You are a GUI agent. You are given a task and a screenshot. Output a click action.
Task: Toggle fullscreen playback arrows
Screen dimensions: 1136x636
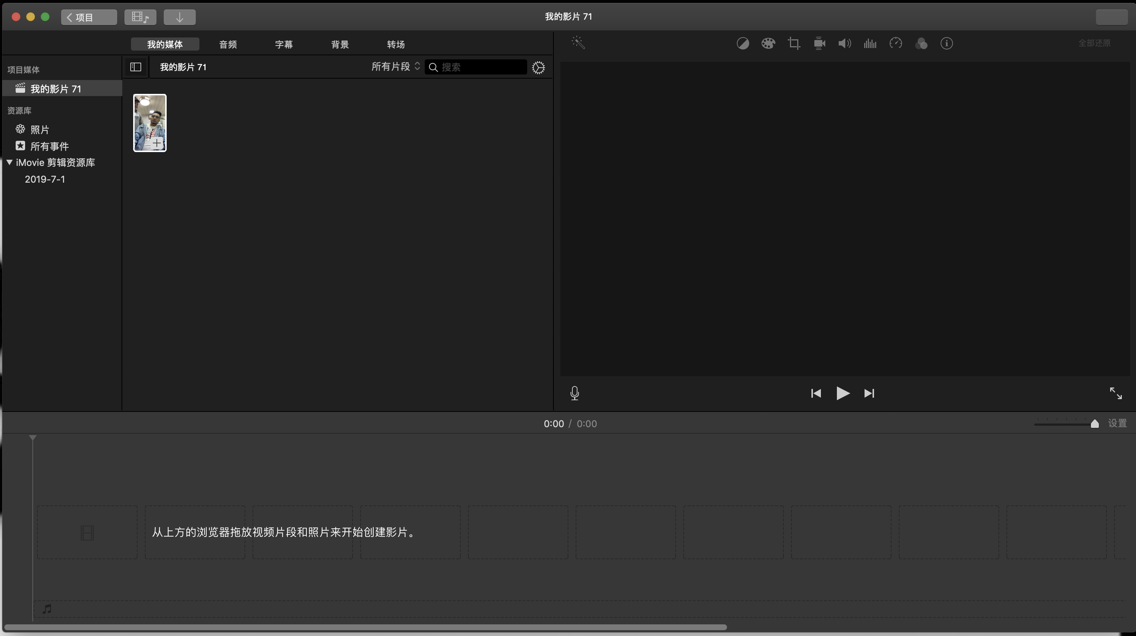(x=1115, y=393)
